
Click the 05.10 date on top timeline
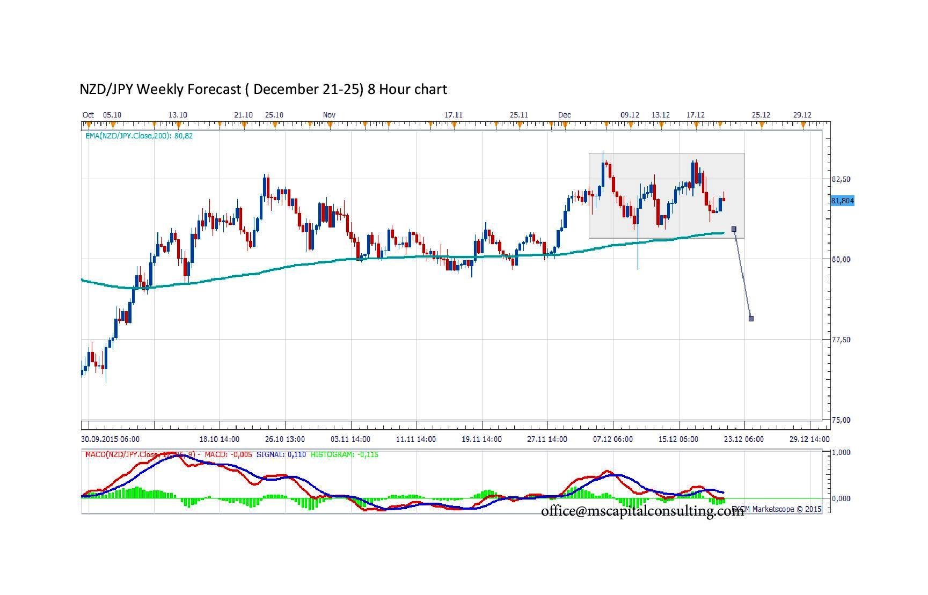coord(112,115)
